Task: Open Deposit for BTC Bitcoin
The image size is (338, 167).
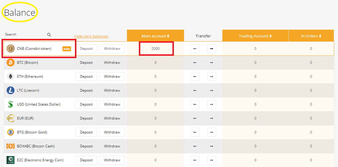Action: point(86,63)
